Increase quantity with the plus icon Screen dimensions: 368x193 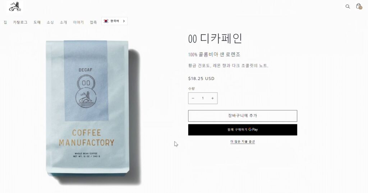(212, 98)
